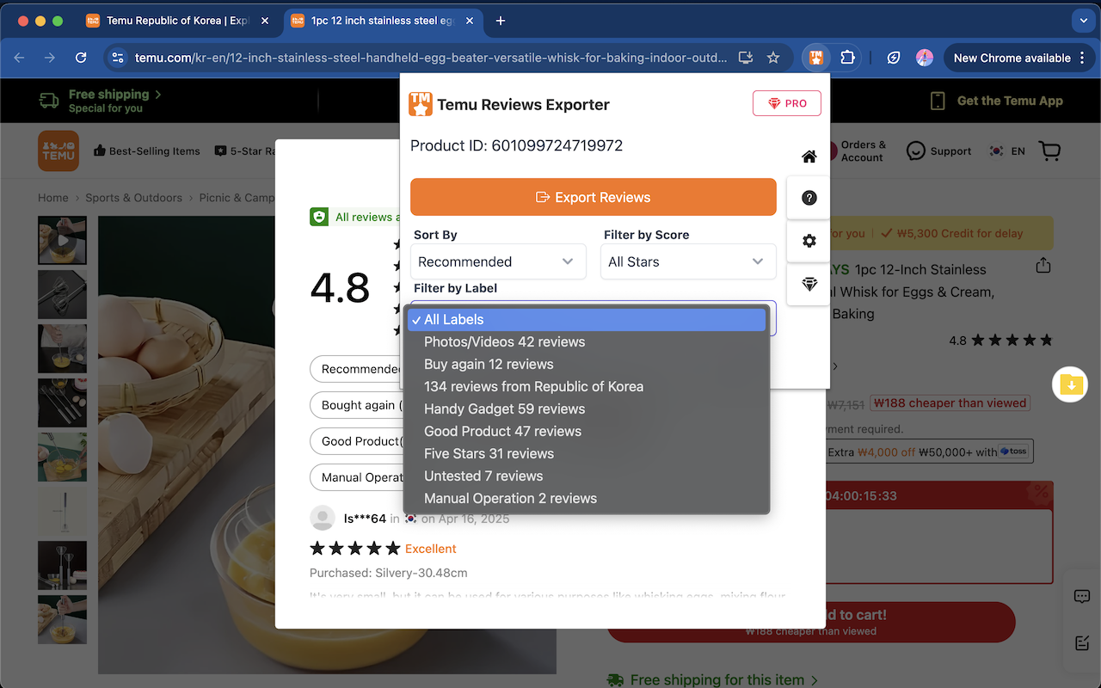Click the Excellent rating label in review
1101x688 pixels.
tap(431, 549)
